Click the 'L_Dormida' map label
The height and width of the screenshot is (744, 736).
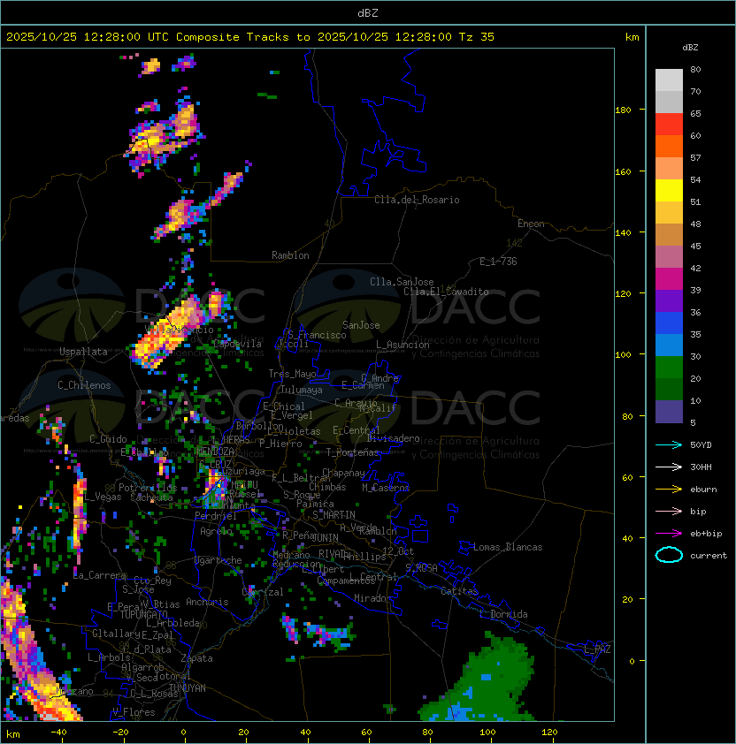pos(503,614)
